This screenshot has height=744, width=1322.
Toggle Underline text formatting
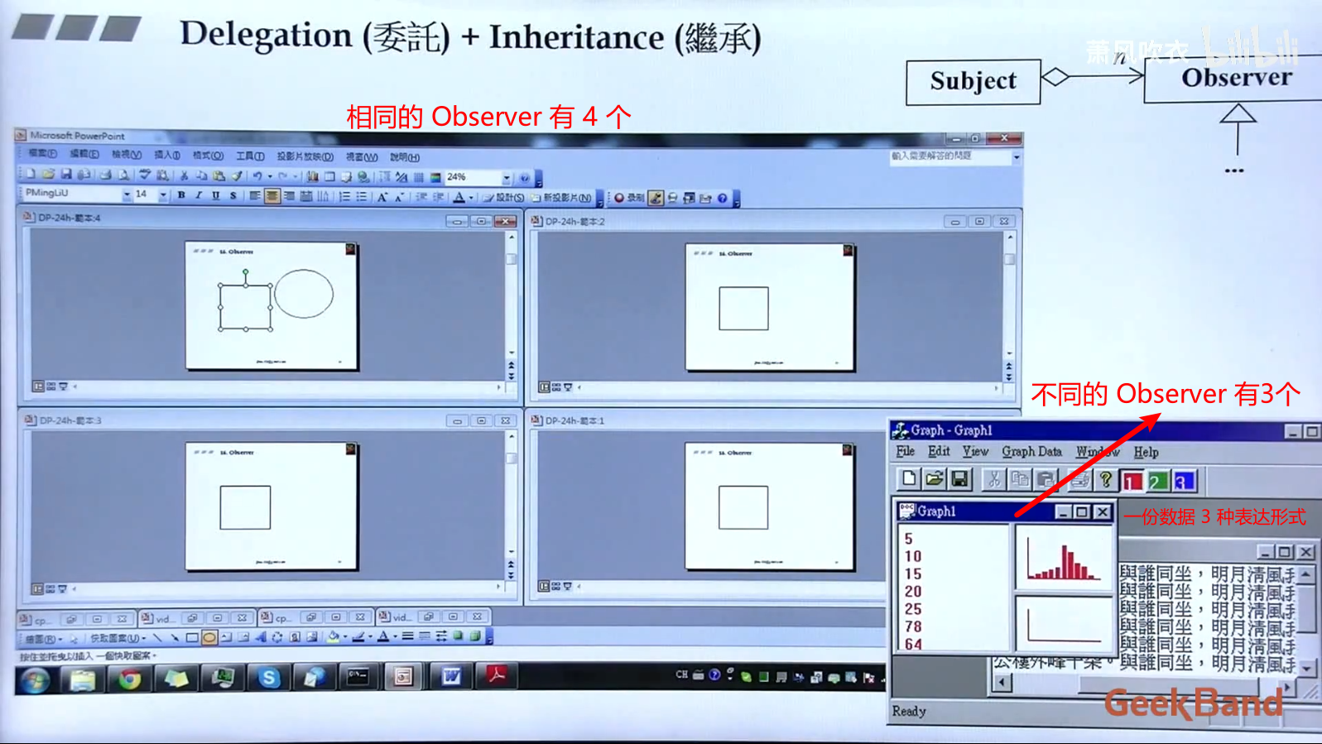point(216,196)
